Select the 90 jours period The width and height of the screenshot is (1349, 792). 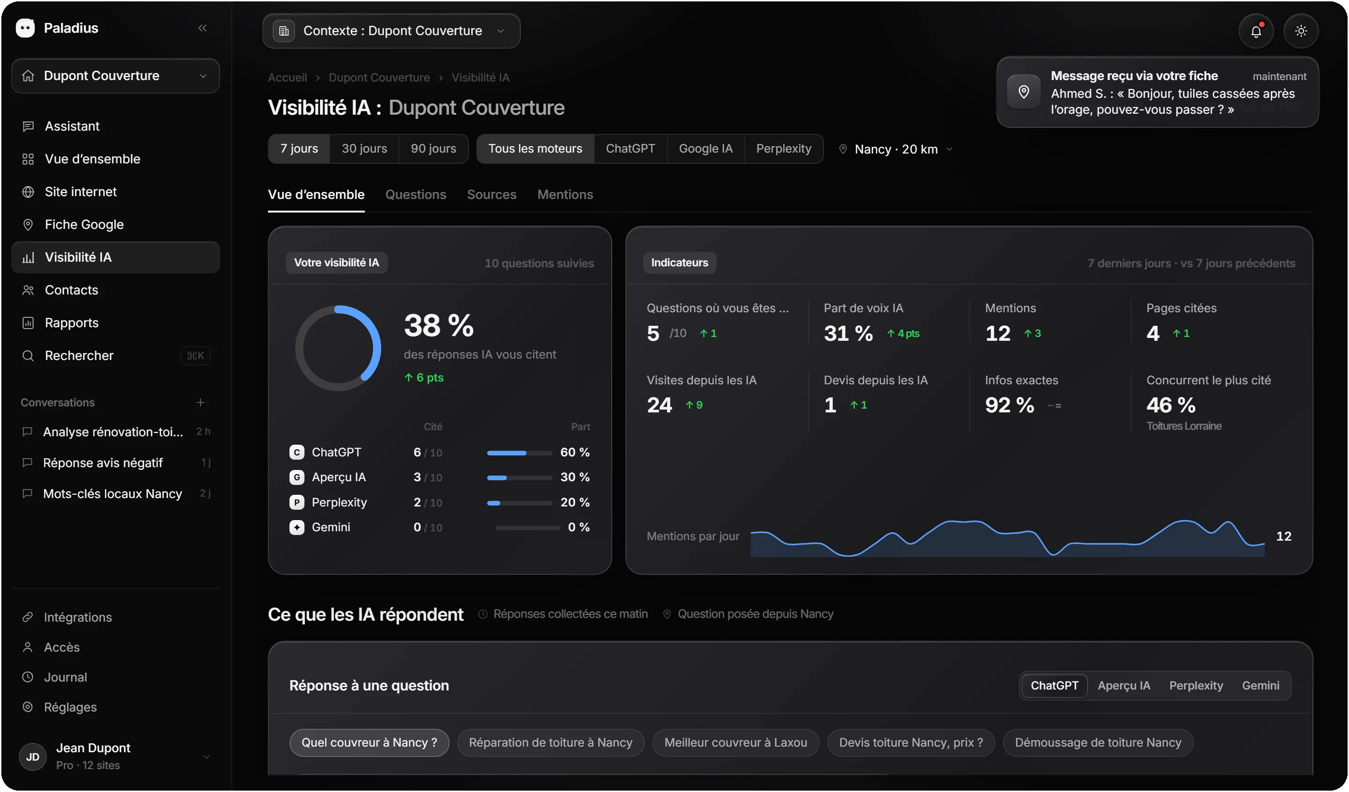tap(434, 149)
